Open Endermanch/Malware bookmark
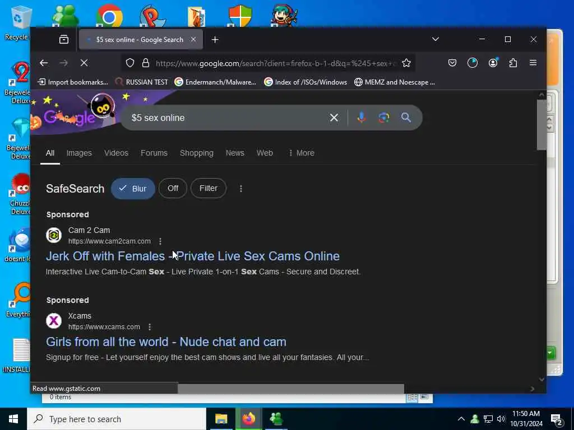 pos(215,82)
